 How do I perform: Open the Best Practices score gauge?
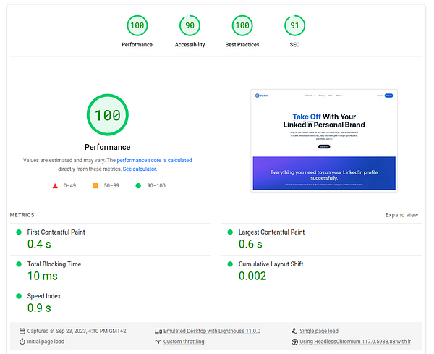[242, 26]
